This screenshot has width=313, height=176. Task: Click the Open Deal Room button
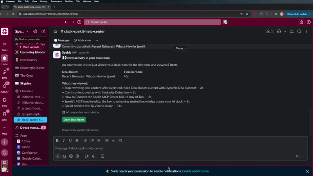(74, 120)
